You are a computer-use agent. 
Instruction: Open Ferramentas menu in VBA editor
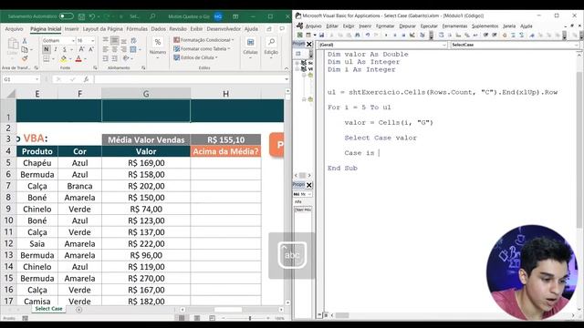(x=454, y=26)
